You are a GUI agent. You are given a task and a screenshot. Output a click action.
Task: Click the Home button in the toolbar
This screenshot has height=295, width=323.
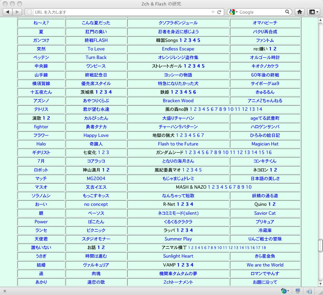(x=300, y=12)
